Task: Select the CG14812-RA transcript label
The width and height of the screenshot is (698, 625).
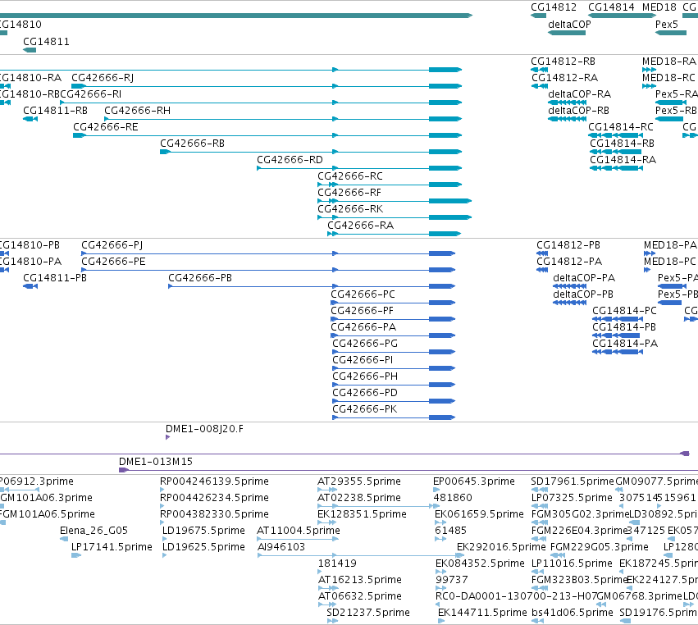Action: [x=564, y=78]
